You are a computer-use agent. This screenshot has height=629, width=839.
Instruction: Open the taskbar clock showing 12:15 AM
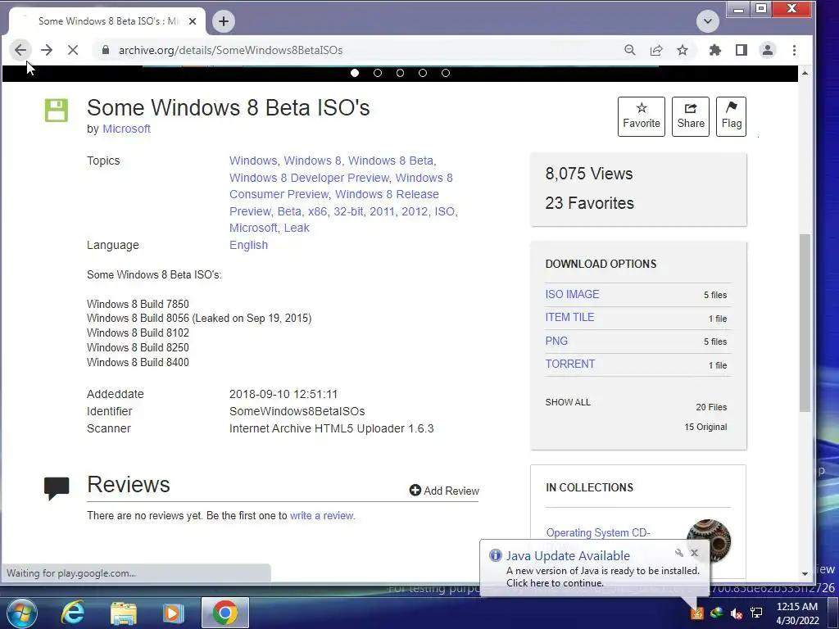click(x=797, y=613)
